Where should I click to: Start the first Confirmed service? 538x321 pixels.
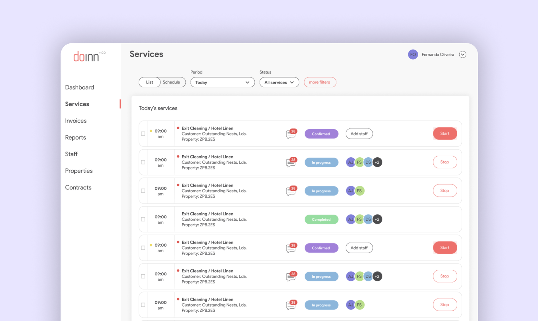point(445,133)
